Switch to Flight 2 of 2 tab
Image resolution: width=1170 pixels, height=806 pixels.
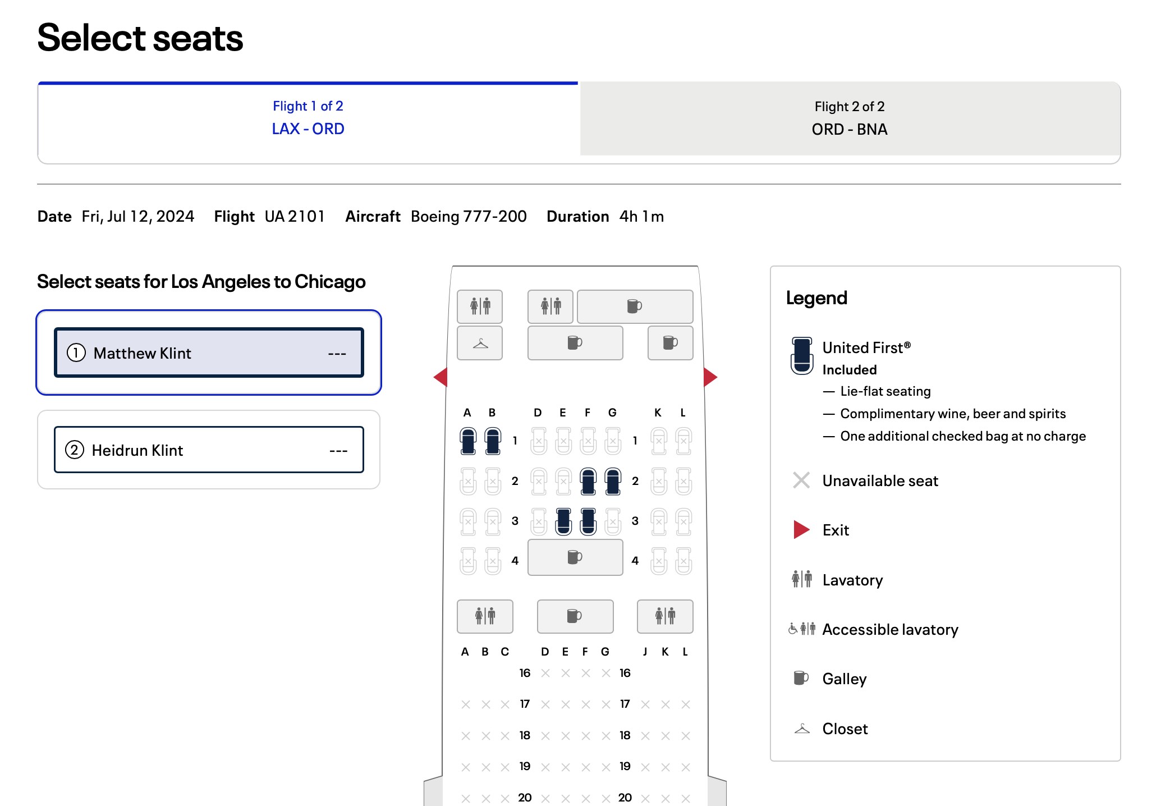[850, 118]
